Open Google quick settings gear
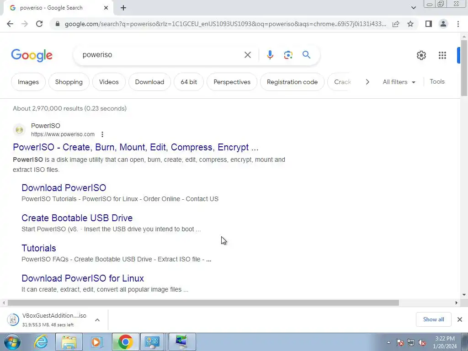The width and height of the screenshot is (468, 351). tap(421, 55)
